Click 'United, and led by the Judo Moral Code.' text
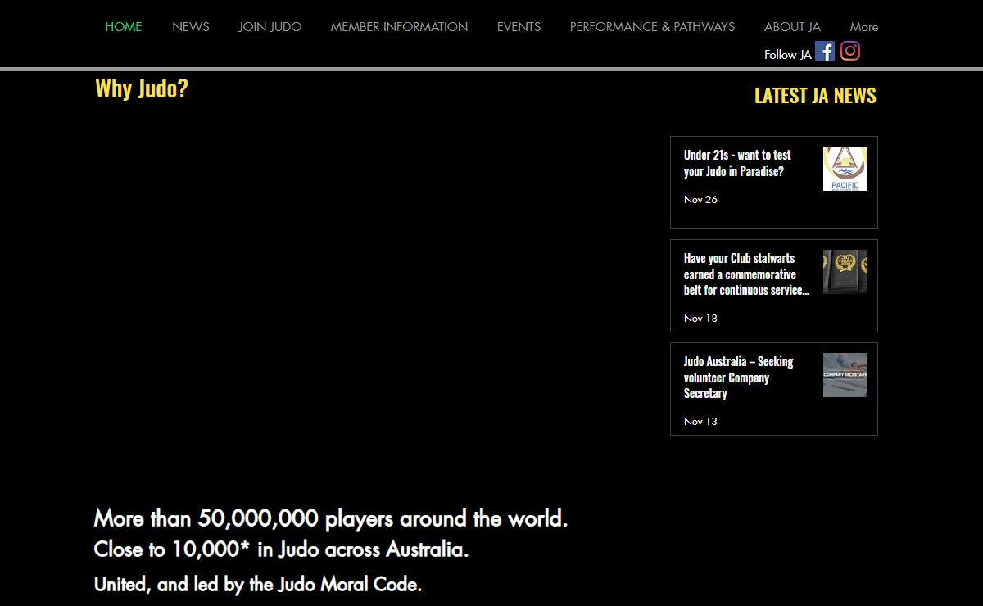This screenshot has height=606, width=983. click(x=258, y=585)
